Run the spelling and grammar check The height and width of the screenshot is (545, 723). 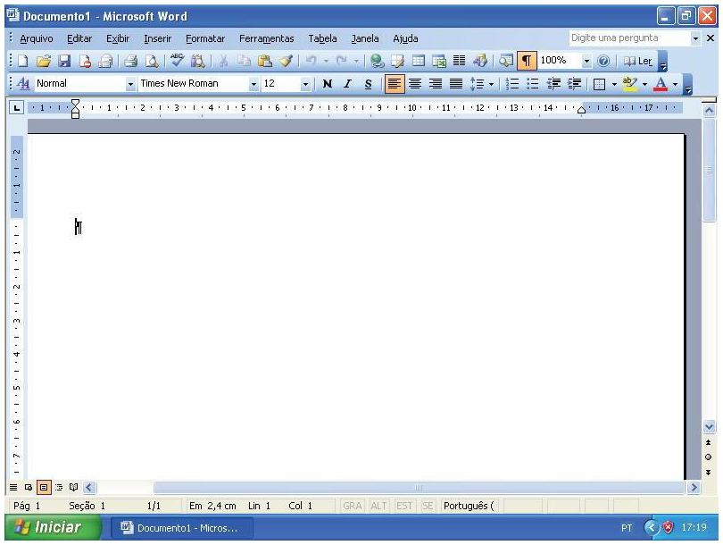(178, 62)
